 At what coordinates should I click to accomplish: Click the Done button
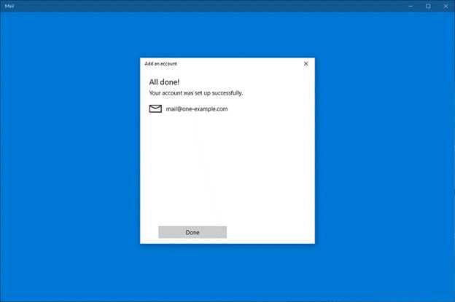click(x=192, y=232)
